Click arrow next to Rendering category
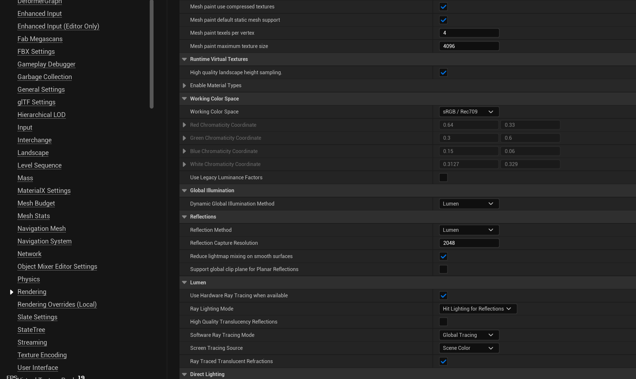The height and width of the screenshot is (379, 636). click(x=12, y=292)
